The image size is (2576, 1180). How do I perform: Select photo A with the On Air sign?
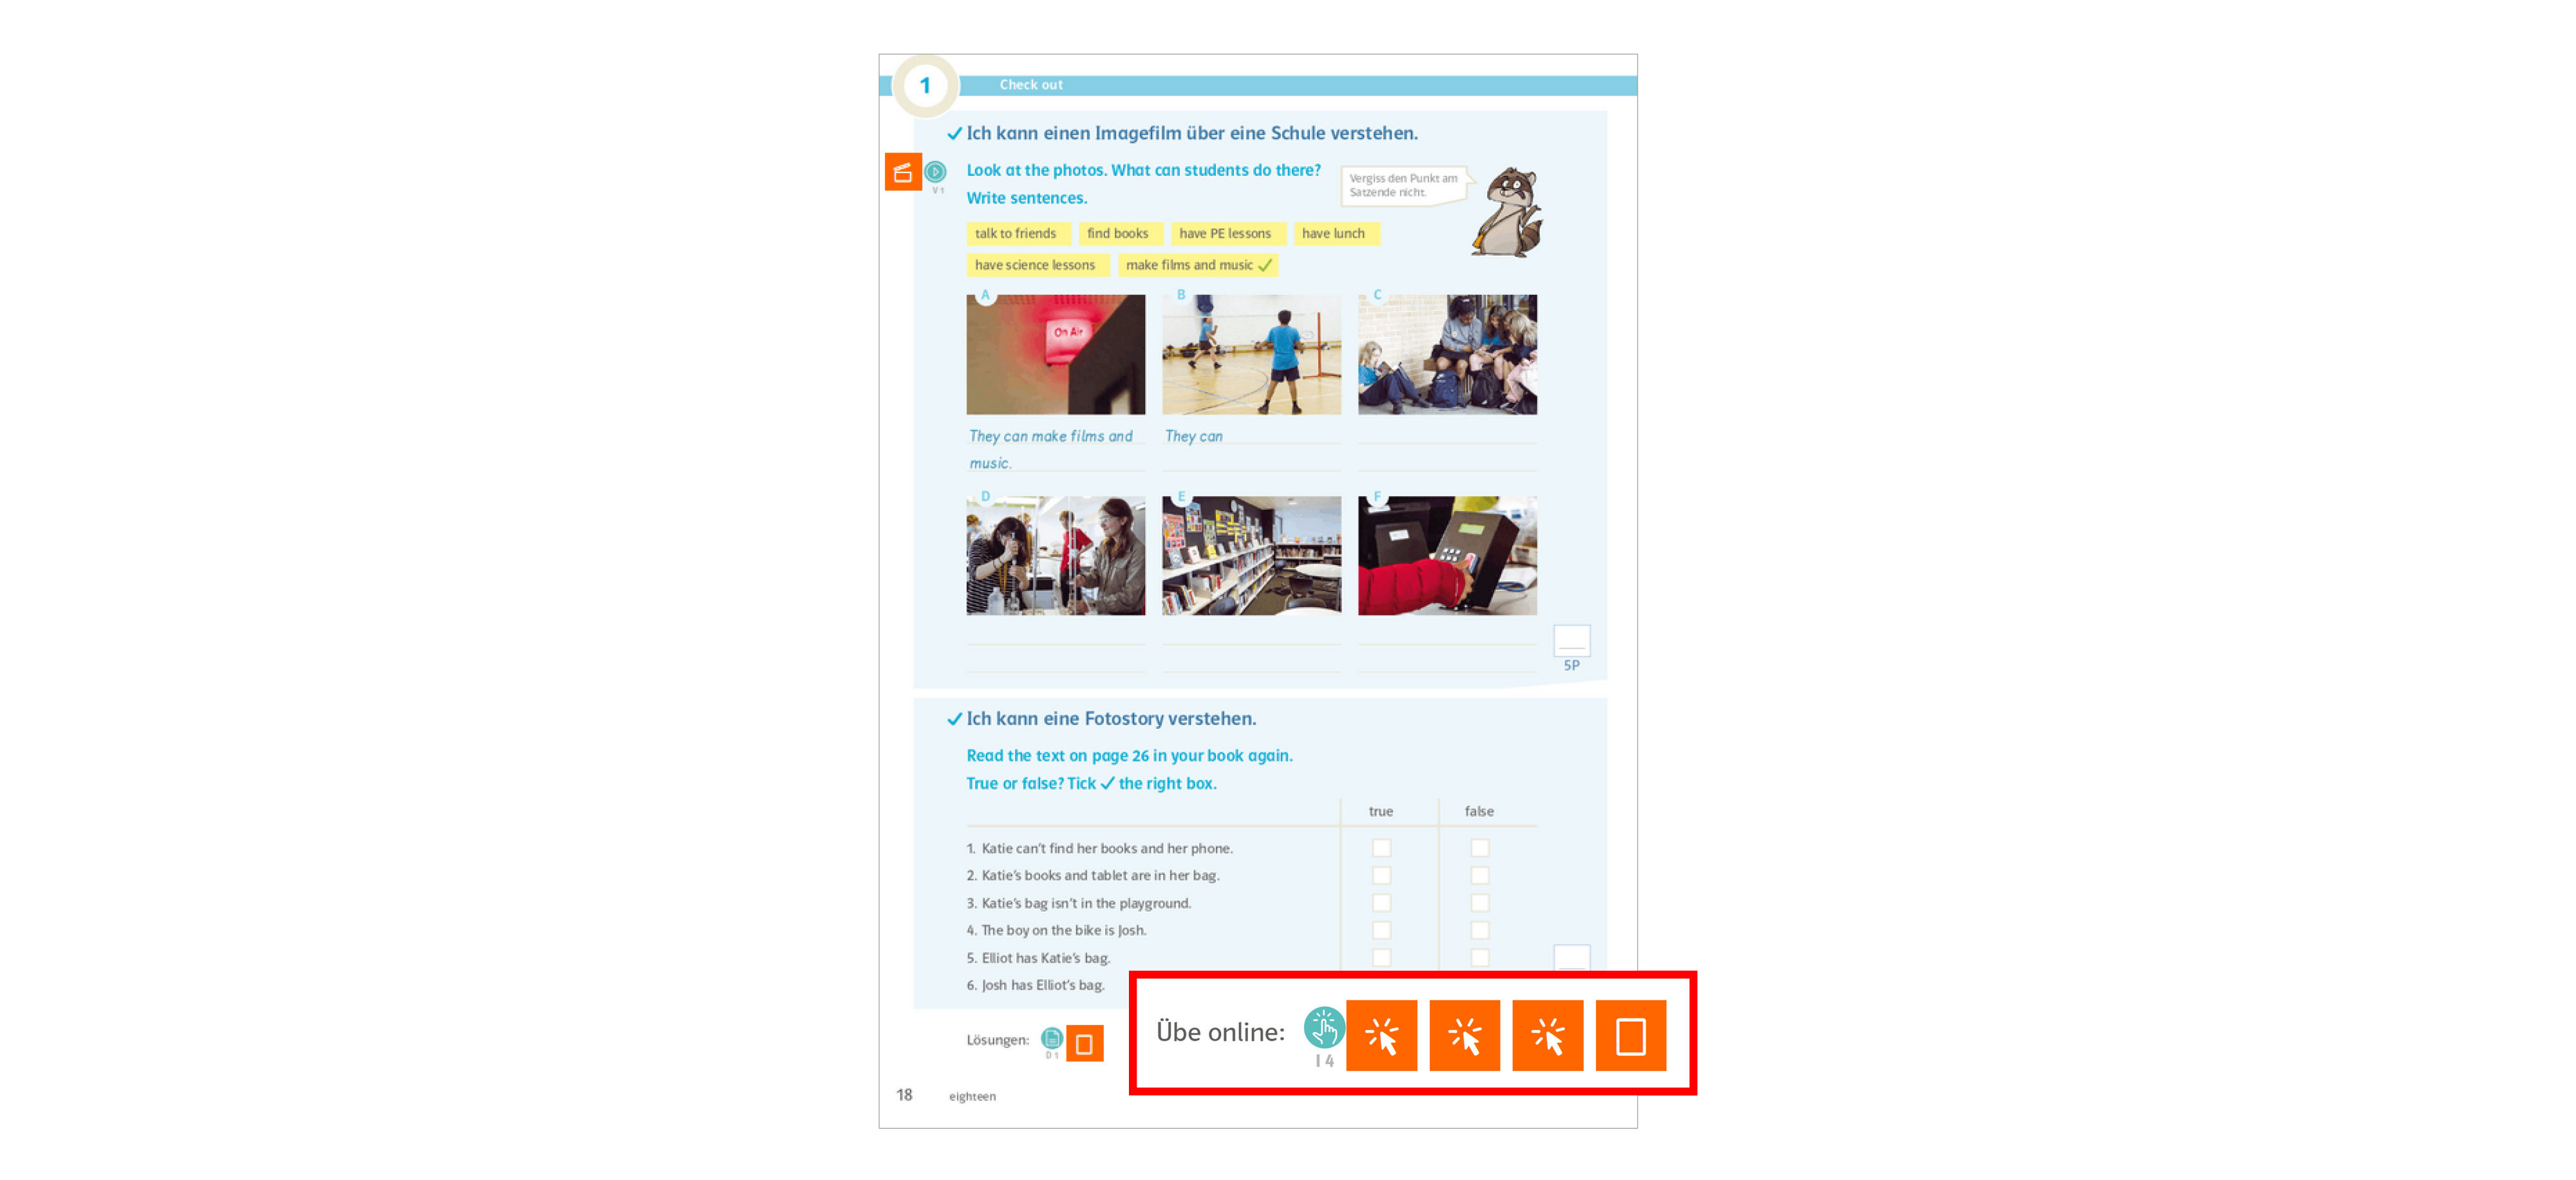coord(1055,354)
